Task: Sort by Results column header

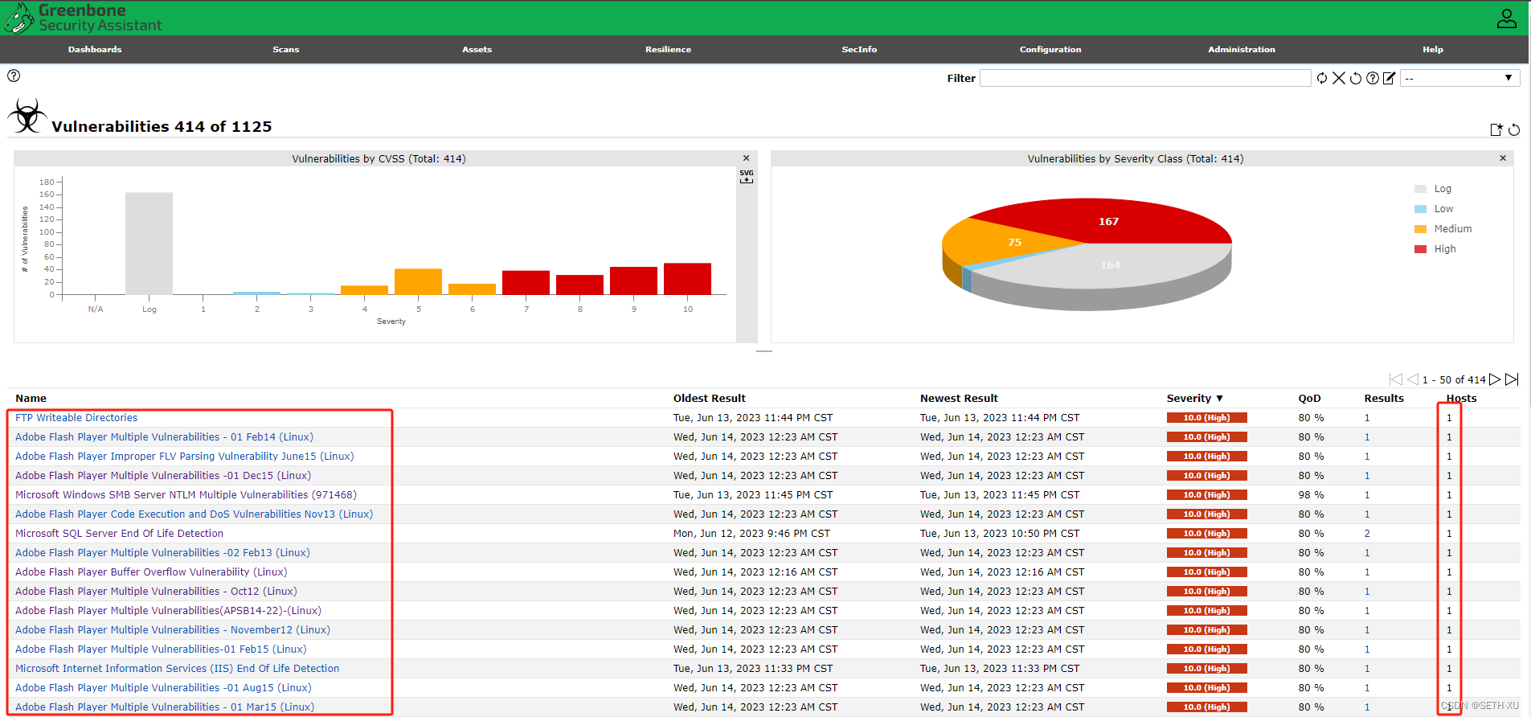Action: (1384, 398)
